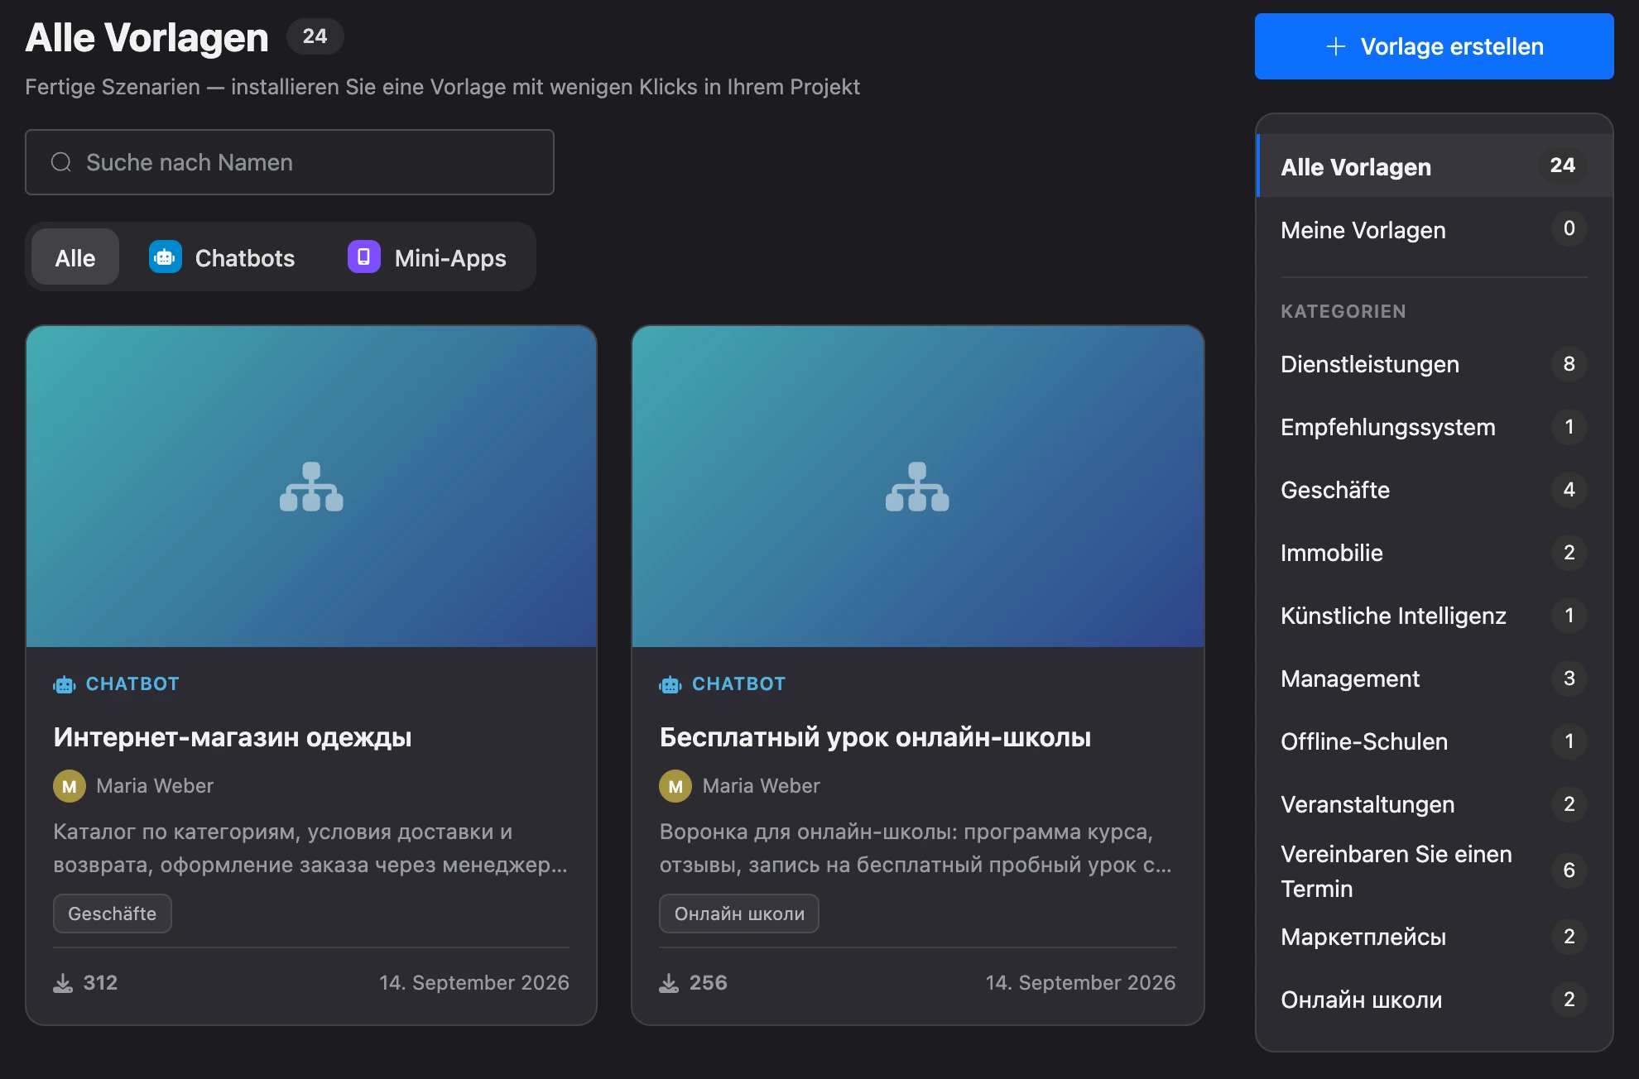The image size is (1639, 1079).
Task: Click the search magnifier icon
Action: tap(61, 162)
